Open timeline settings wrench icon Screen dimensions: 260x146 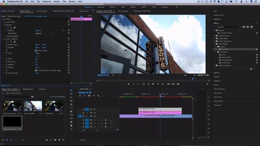click(x=98, y=96)
